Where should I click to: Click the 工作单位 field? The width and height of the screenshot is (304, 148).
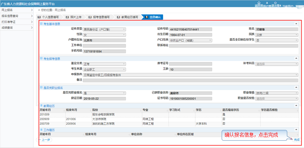[104, 46]
